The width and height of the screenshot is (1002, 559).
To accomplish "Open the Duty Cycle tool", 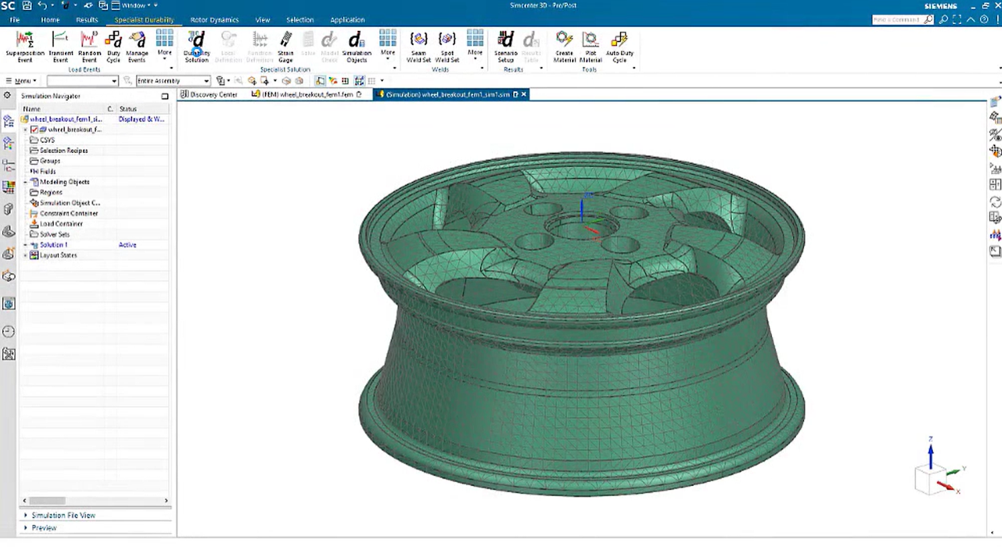I will point(113,46).
